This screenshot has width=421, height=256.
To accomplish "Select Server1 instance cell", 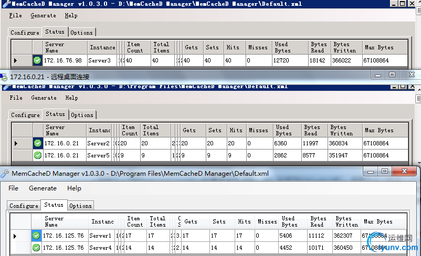I will (x=101, y=236).
